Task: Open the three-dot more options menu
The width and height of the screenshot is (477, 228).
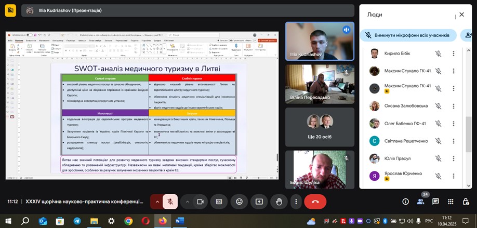Action: pos(296,202)
